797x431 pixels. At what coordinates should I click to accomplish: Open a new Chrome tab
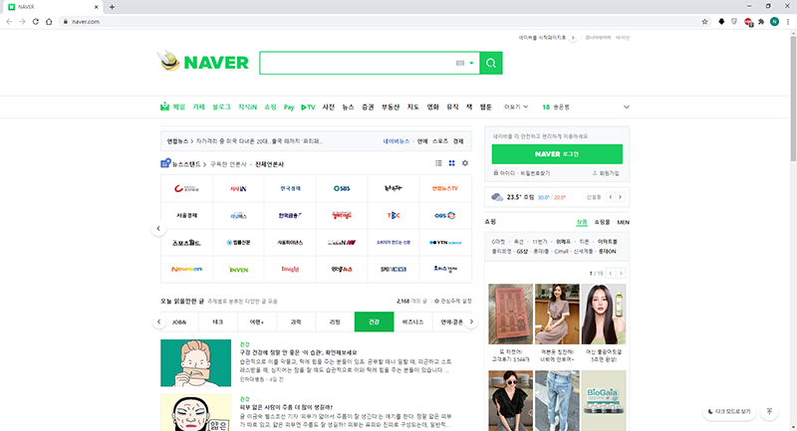[x=112, y=7]
